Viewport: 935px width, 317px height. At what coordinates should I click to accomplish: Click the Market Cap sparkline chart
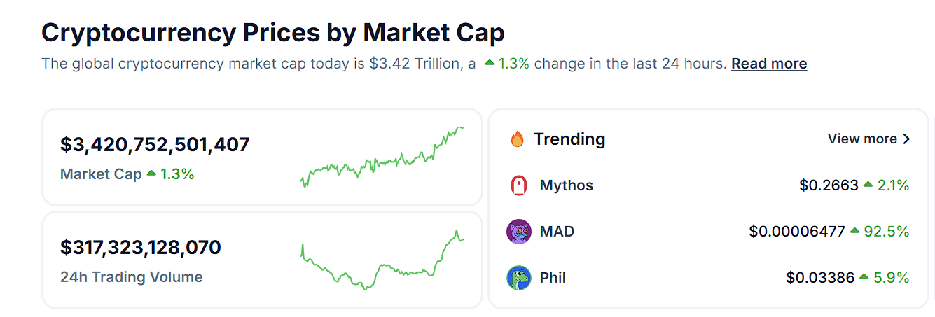[x=382, y=158]
